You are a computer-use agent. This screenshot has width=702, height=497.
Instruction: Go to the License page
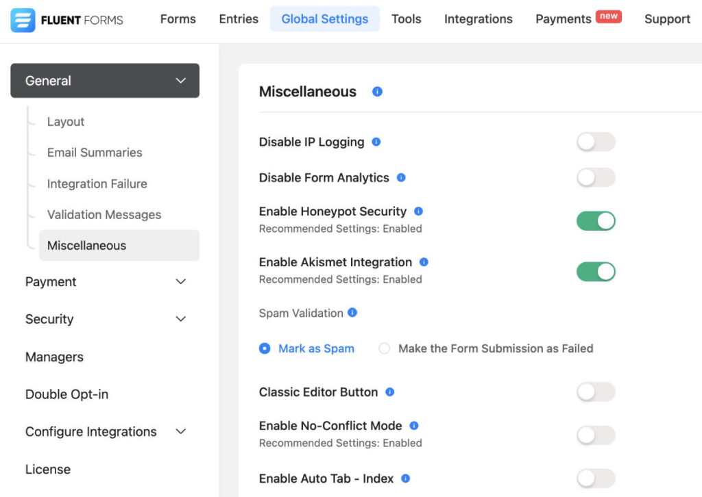47,469
